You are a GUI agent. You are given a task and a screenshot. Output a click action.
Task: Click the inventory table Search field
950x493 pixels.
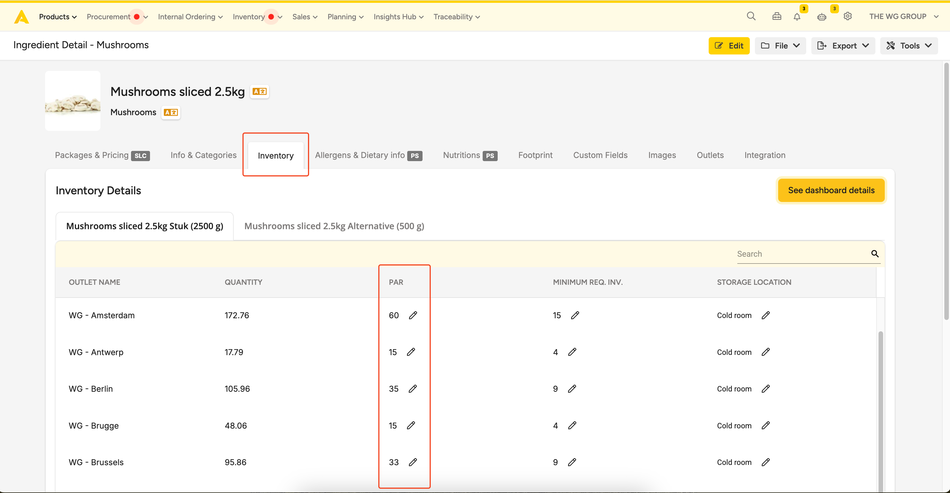point(800,254)
